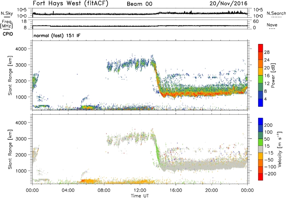Click "4000" on the power panel range axis
The width and height of the screenshot is (286, 198).
pos(21,49)
